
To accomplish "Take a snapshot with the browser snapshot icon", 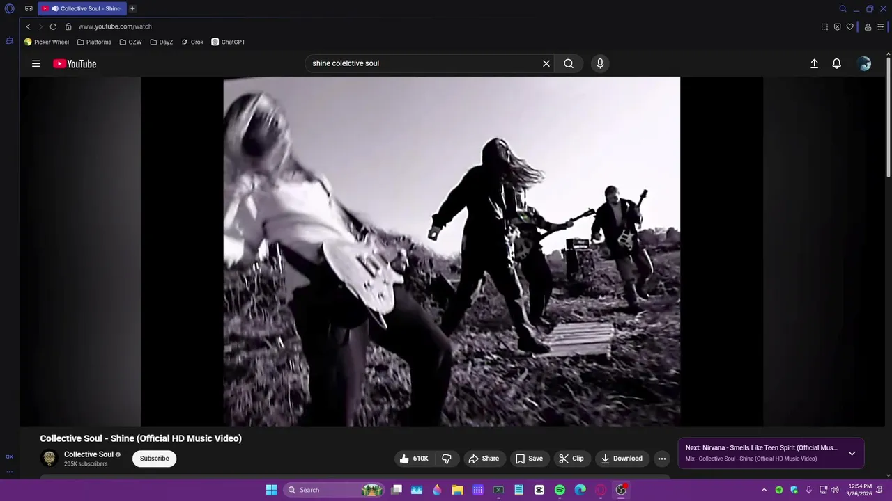I will coord(824,26).
